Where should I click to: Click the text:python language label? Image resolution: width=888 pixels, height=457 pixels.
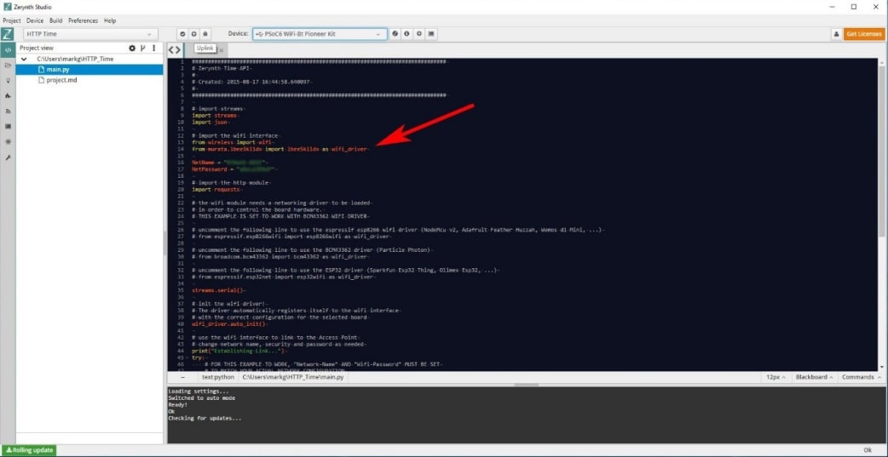pyautogui.click(x=218, y=377)
